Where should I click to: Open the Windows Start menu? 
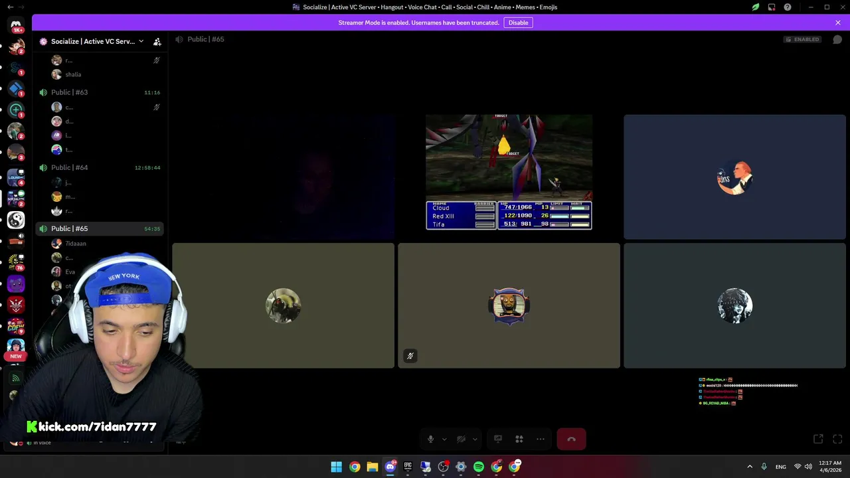click(337, 467)
